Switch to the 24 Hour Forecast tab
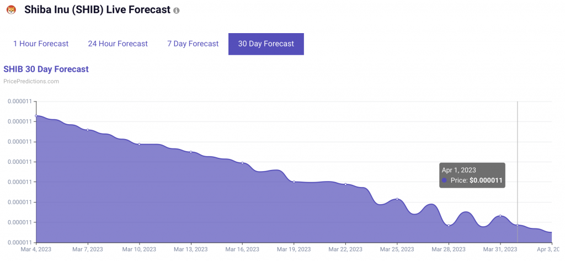Image resolution: width=565 pixels, height=261 pixels. [x=118, y=44]
